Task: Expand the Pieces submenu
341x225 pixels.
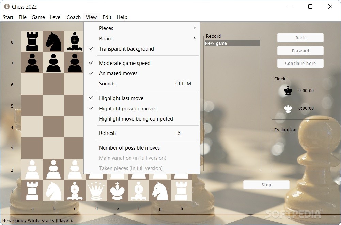Action: [142, 28]
